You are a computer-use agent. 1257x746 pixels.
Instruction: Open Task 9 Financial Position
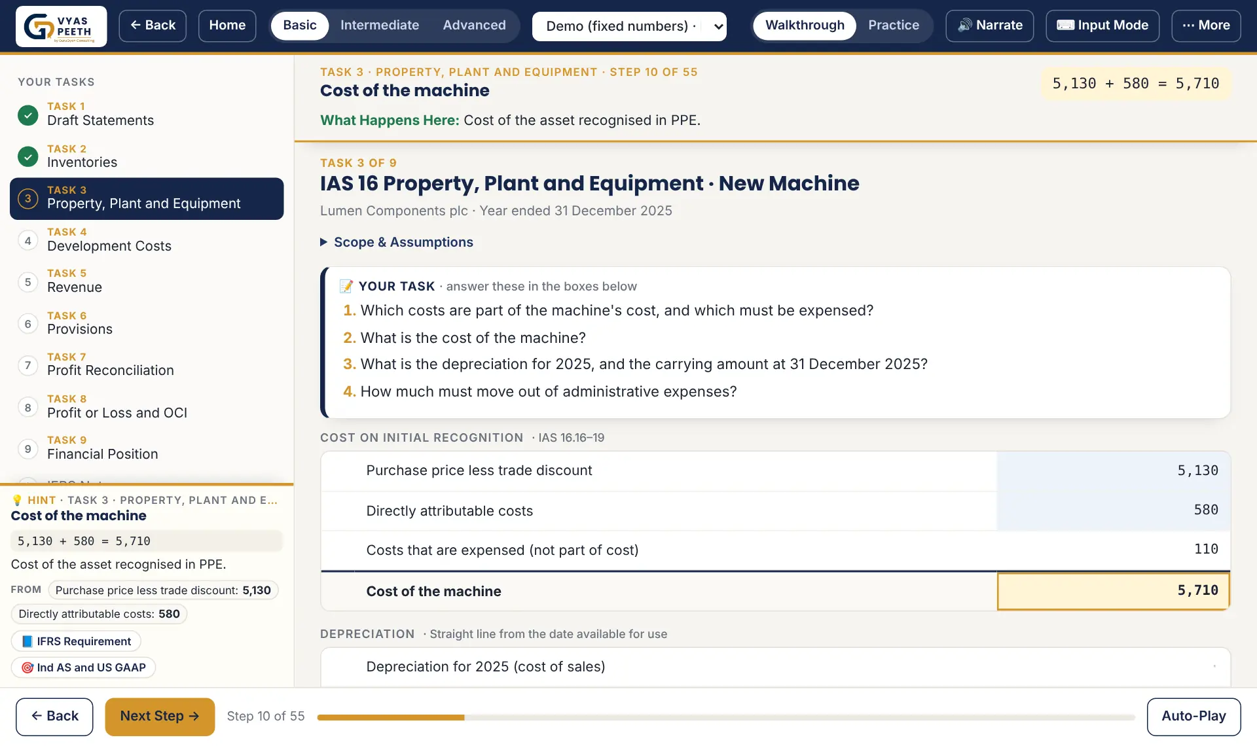(x=147, y=448)
